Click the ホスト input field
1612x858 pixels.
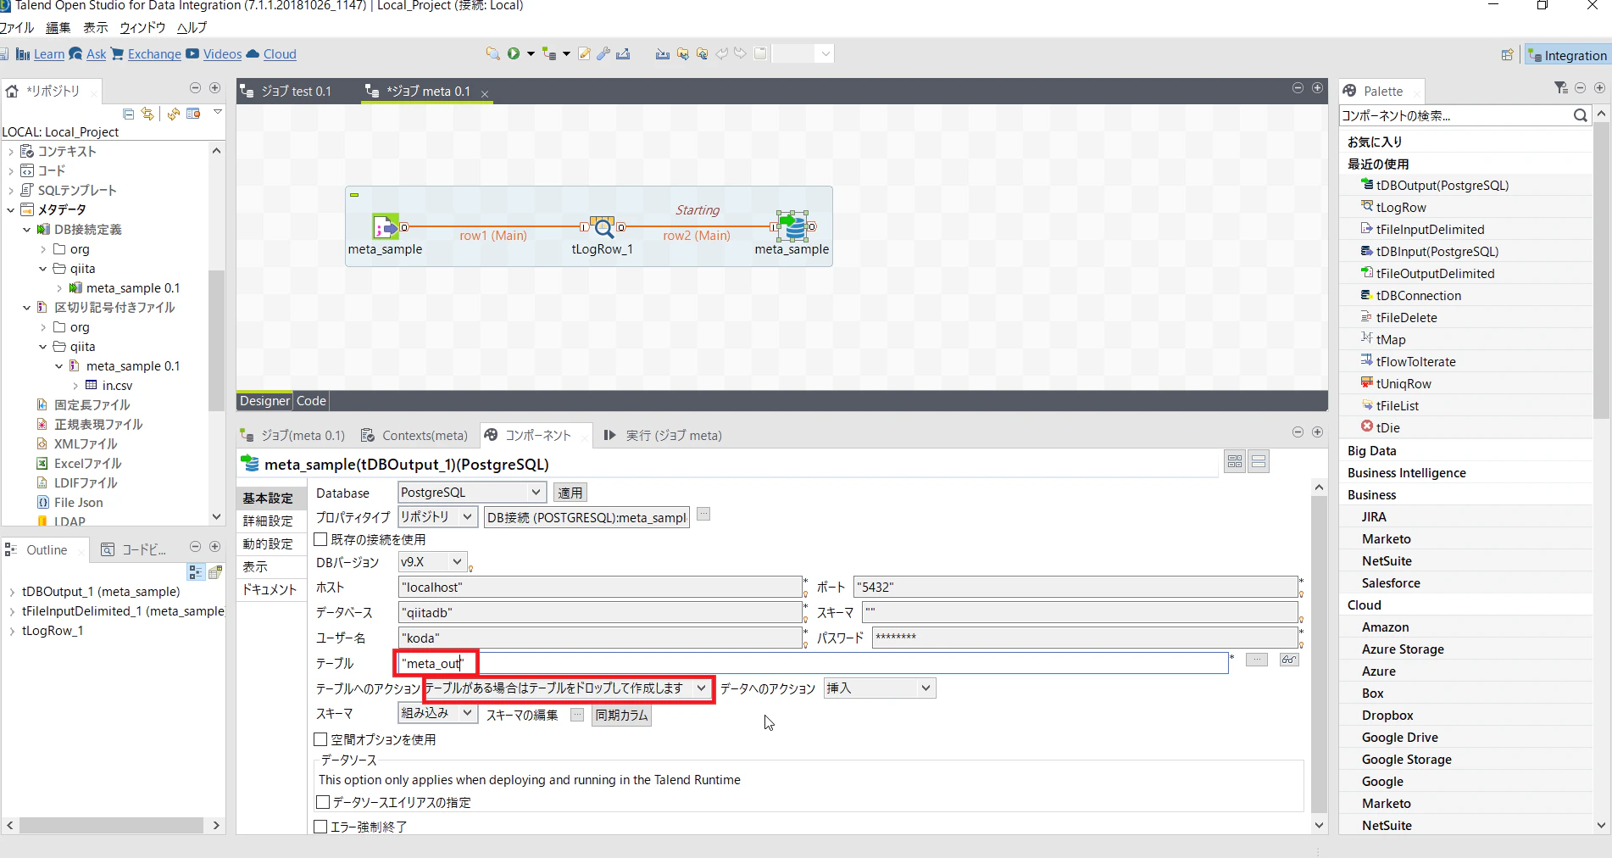(600, 587)
